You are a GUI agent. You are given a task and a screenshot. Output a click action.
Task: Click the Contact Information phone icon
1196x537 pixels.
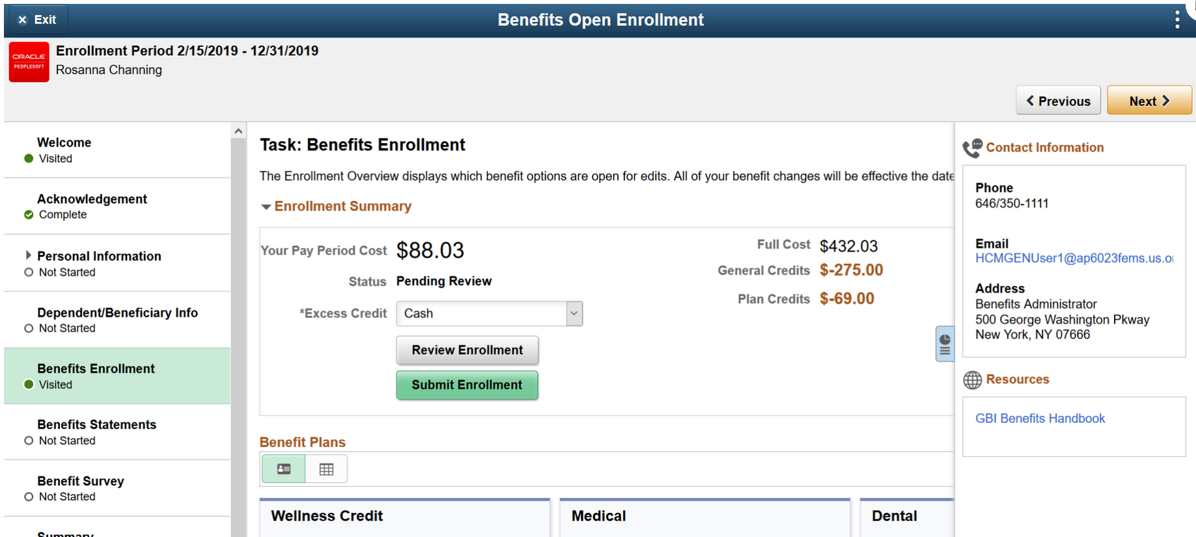[972, 148]
